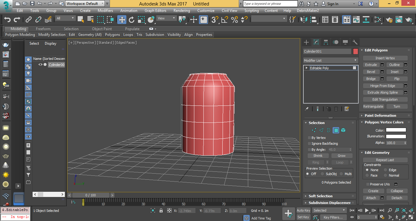Screen dimensions: 416x221
Task: Expand the Editable Poly stack entry
Action: click(x=306, y=68)
